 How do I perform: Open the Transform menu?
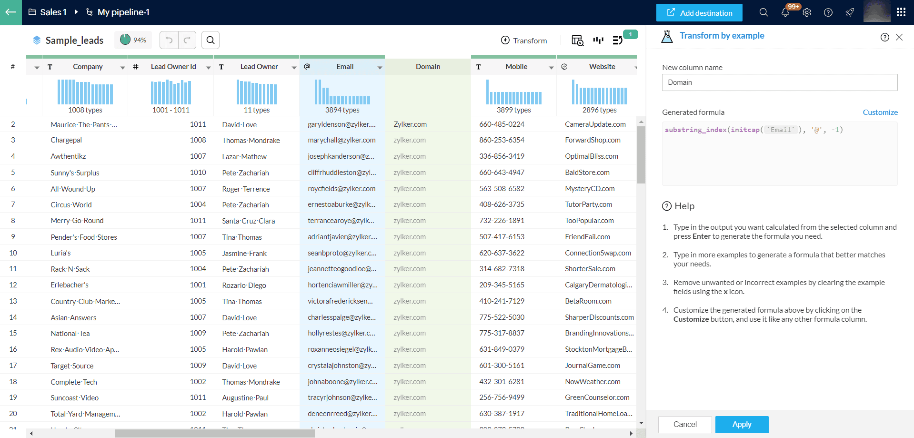pyautogui.click(x=524, y=41)
